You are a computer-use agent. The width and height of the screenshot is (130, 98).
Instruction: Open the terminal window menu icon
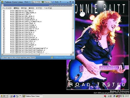[2, 5]
